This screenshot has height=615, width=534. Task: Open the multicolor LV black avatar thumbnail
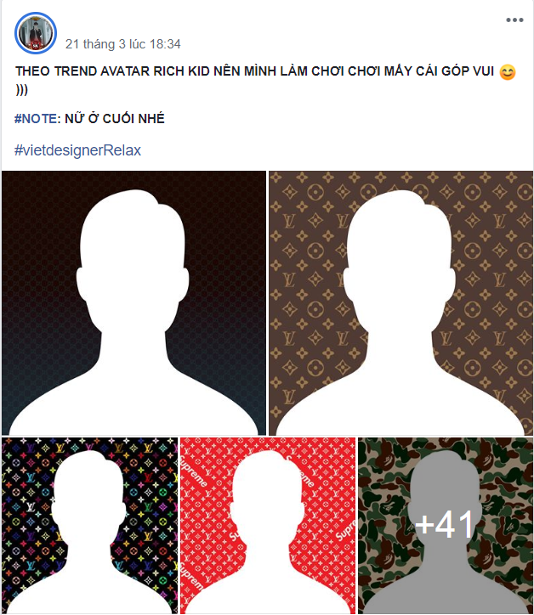tap(89, 526)
